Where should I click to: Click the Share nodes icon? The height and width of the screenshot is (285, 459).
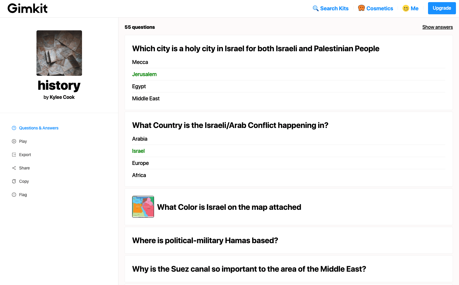[x=14, y=168]
